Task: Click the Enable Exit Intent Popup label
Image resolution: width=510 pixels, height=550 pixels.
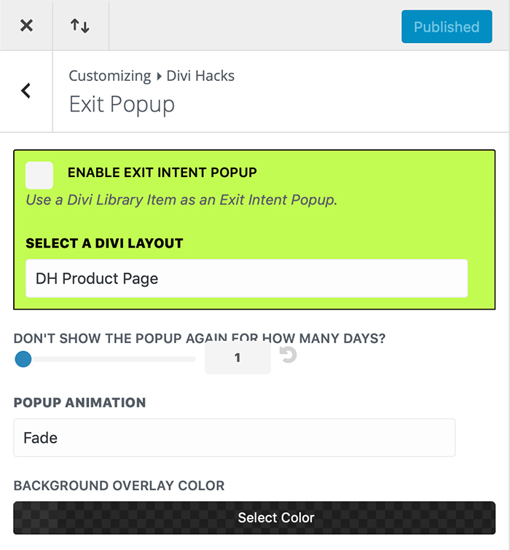Action: (162, 173)
